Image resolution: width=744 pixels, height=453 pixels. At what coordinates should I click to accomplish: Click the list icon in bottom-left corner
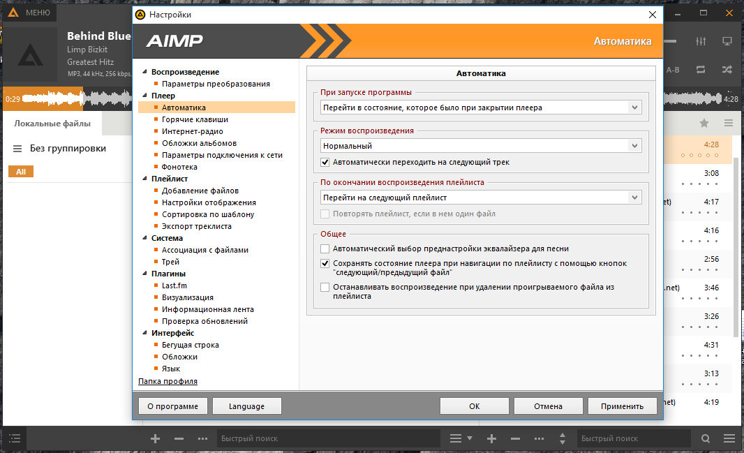tap(15, 438)
